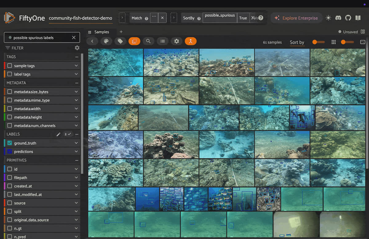Open display options gear in grid toolbar
The width and height of the screenshot is (369, 239).
click(x=177, y=41)
